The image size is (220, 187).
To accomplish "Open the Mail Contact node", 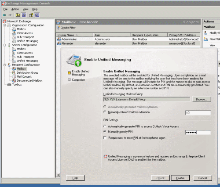I will (x=24, y=77).
